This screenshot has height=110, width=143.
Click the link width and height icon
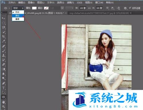89,8
